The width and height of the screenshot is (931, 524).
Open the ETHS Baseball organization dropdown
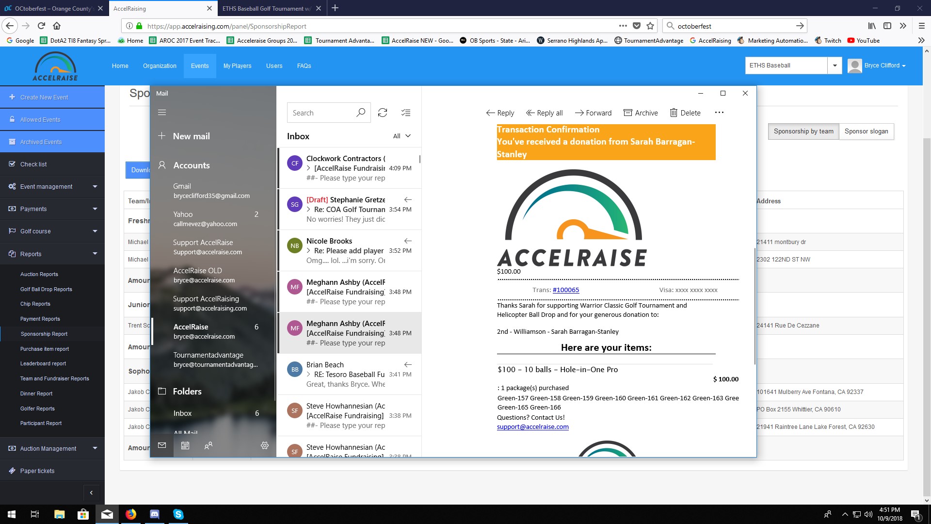[835, 65]
